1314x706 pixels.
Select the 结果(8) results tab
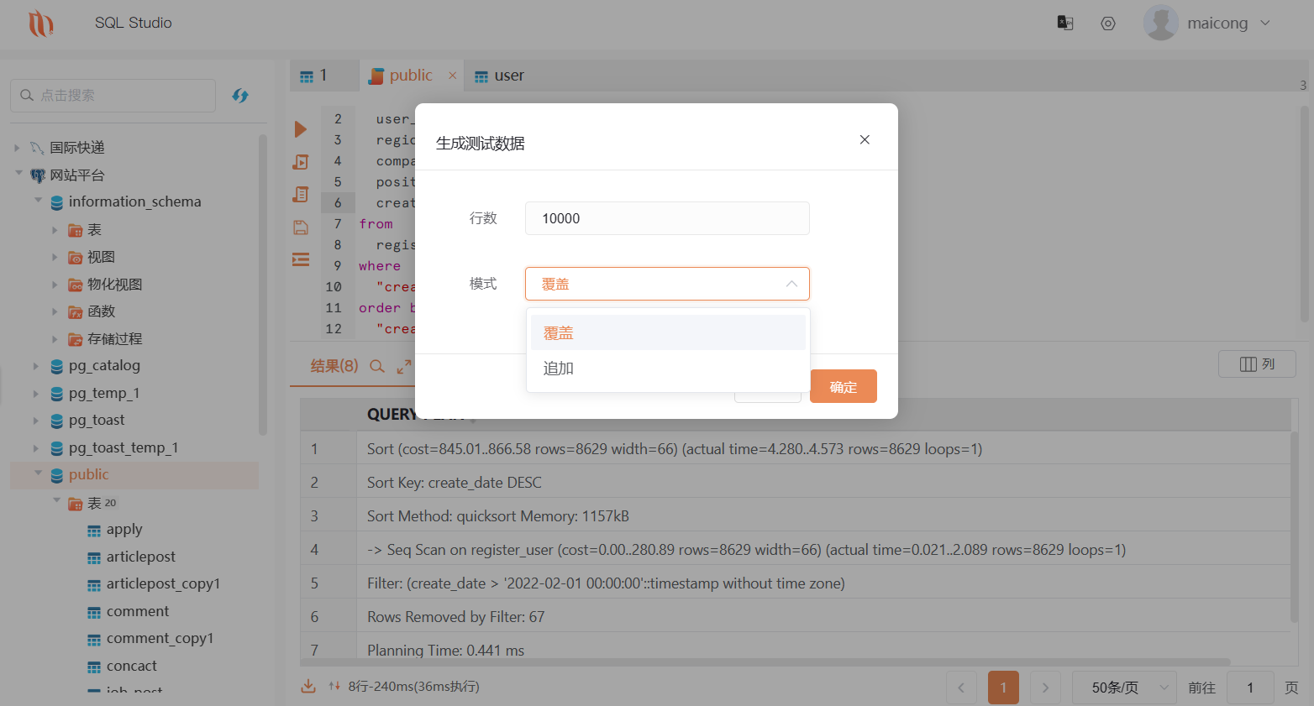click(334, 366)
